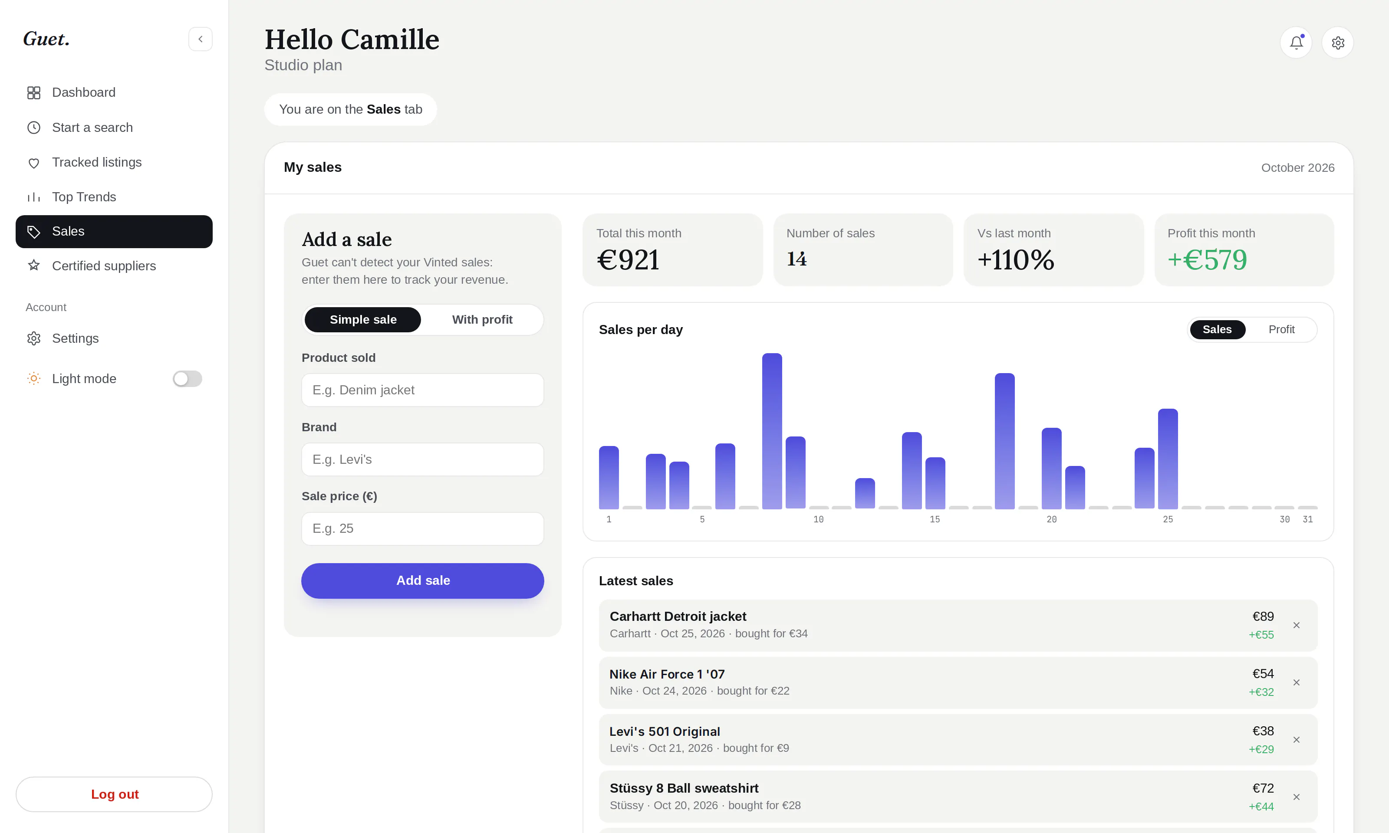Show Sales in the chart toggle
This screenshot has width=1389, height=833.
coord(1217,329)
